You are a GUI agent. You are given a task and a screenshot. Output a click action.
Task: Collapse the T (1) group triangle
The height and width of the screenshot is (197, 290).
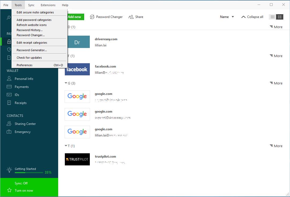coord(66,146)
